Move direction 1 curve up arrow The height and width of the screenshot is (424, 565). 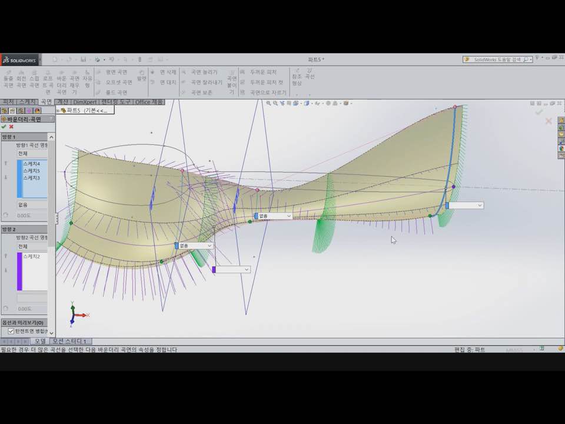pyautogui.click(x=6, y=163)
